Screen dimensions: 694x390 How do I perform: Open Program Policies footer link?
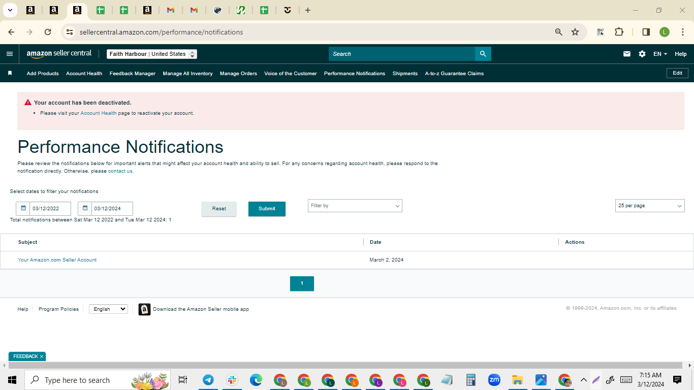pyautogui.click(x=58, y=309)
